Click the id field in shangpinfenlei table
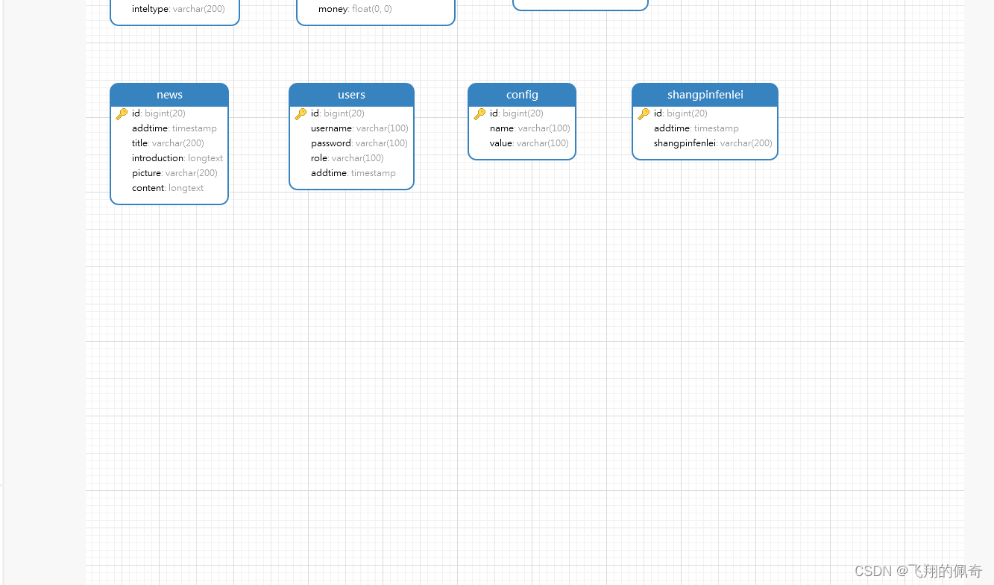 [x=681, y=113]
